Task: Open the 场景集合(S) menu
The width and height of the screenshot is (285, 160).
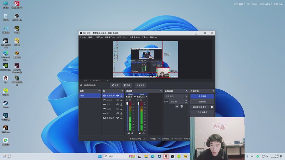Action: tap(135, 37)
